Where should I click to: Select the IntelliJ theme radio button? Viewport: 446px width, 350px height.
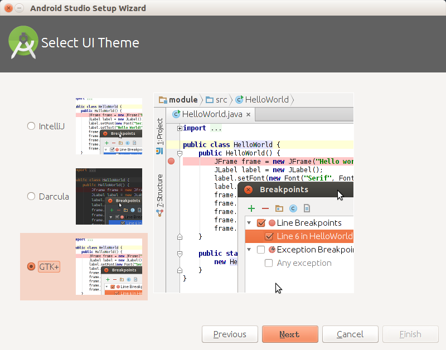(31, 126)
